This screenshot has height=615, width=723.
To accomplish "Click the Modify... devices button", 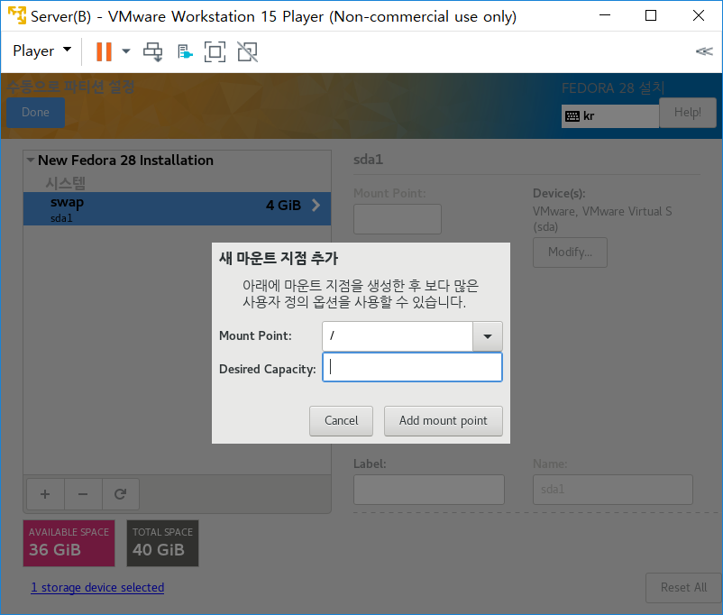I will [570, 252].
